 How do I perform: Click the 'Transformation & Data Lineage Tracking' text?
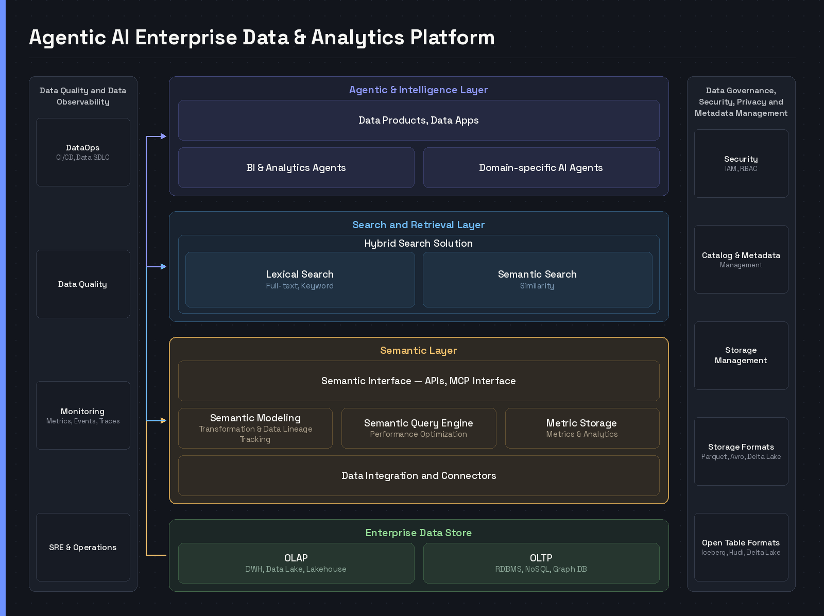(x=255, y=434)
